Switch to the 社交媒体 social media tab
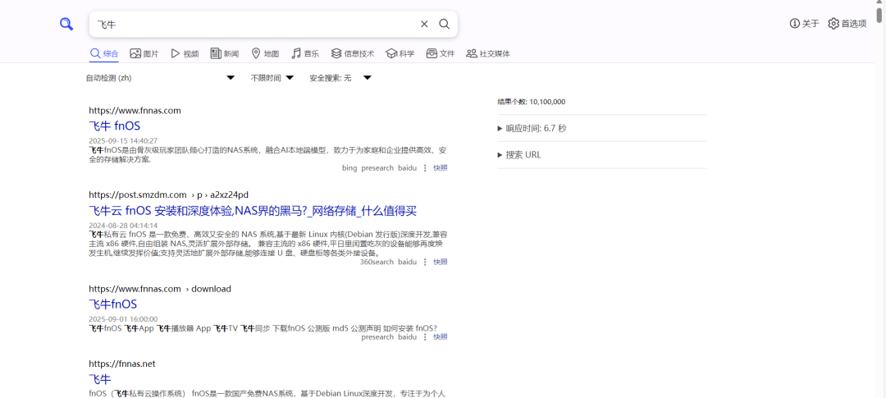The height and width of the screenshot is (398, 886). click(x=488, y=53)
